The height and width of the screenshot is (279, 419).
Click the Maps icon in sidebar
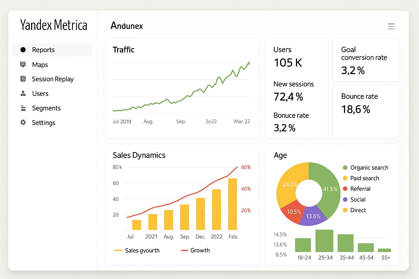(x=23, y=65)
